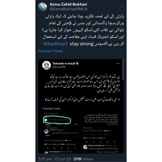The height and width of the screenshot is (162, 162).
Task: Open the @Aadiiroy2 mention
Action: pos(56,44)
